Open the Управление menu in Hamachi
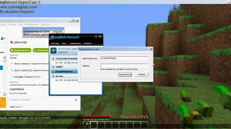This screenshot has height=129, width=231. 75,43
